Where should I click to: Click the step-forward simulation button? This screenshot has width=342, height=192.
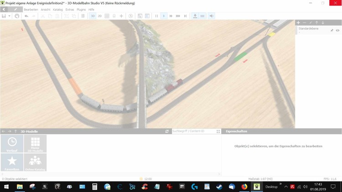point(186,16)
